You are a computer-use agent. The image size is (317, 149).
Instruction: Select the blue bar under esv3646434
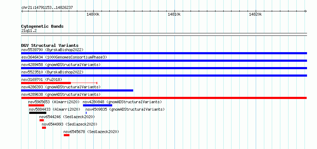coord(164,61)
